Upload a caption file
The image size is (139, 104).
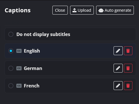(82, 10)
